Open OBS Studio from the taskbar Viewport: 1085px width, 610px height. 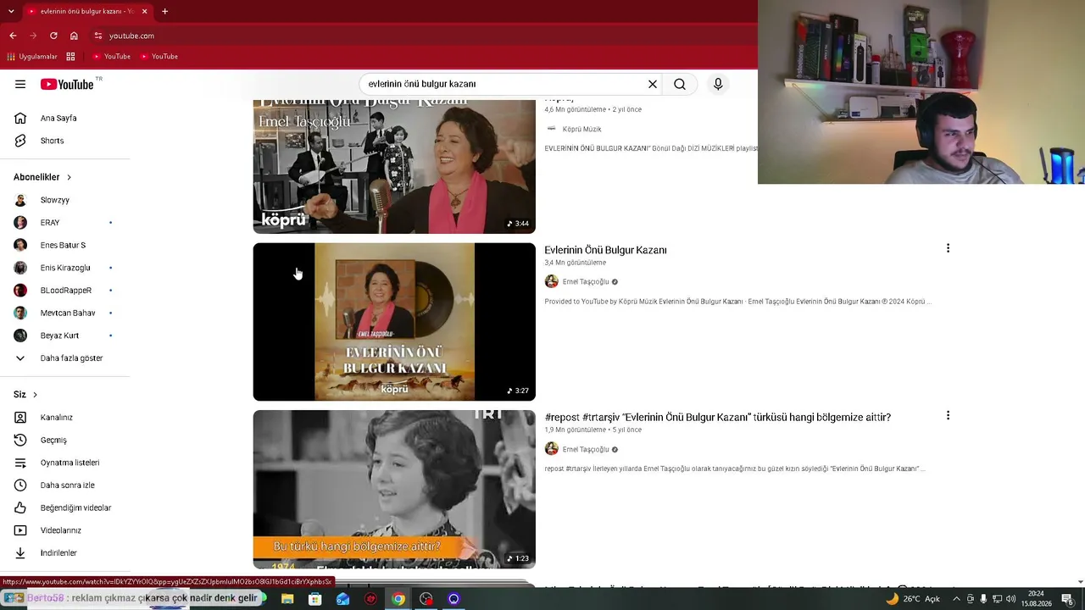(x=426, y=599)
